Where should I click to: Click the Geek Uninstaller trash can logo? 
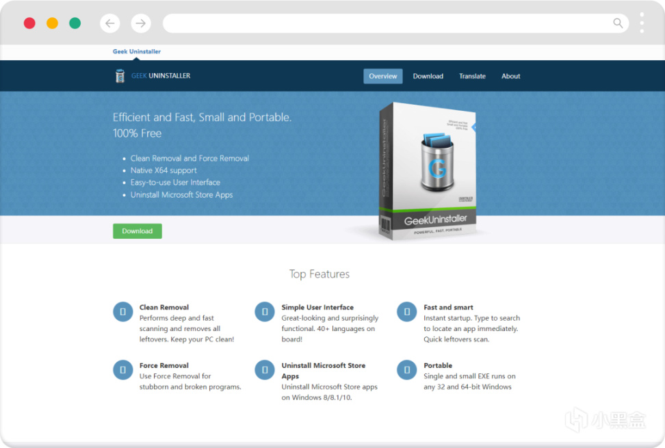(x=120, y=76)
